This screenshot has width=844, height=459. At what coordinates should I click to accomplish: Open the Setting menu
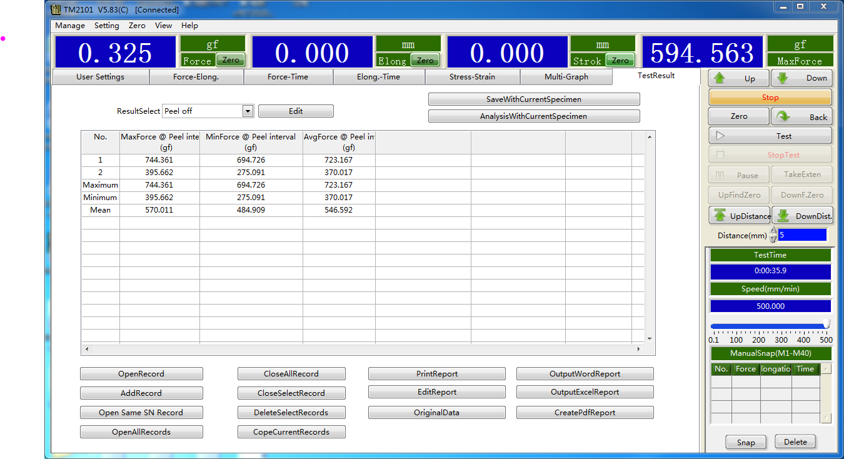tap(106, 26)
